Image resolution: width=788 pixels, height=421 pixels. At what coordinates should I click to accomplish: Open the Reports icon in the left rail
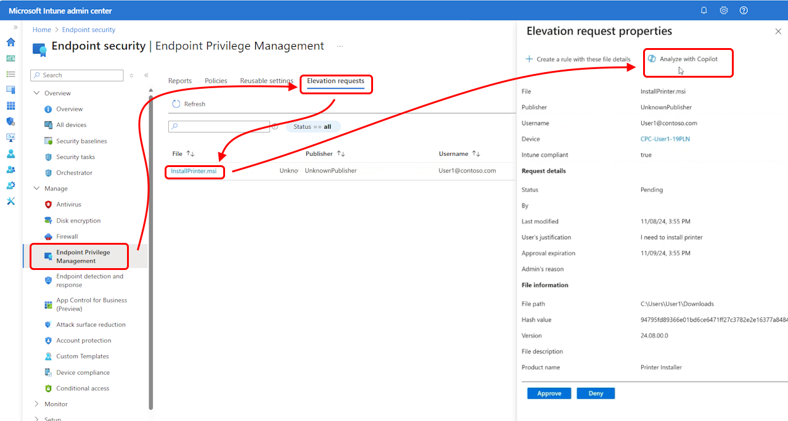tap(10, 137)
